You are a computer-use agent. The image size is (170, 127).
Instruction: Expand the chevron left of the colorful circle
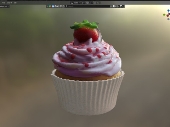pos(48,6)
